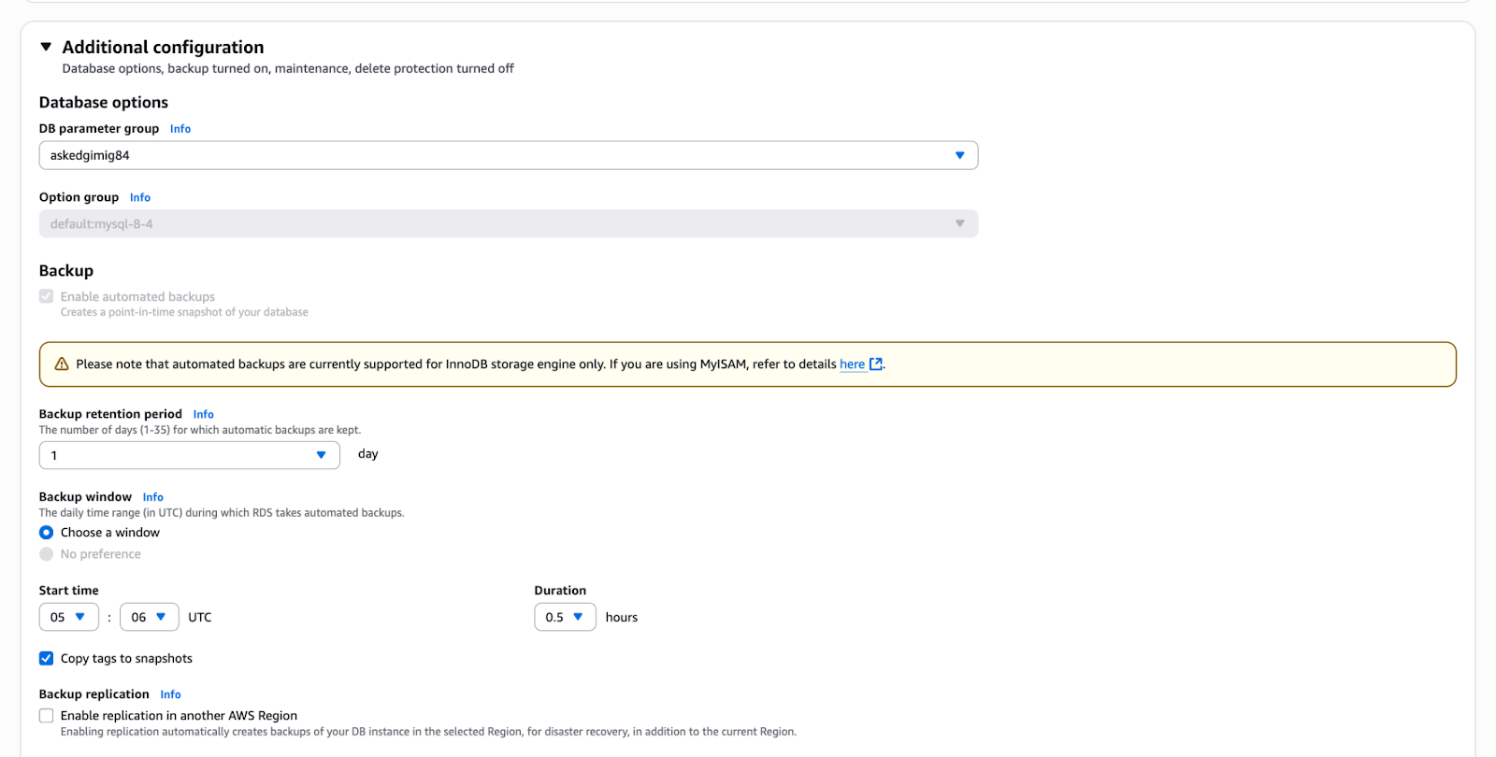This screenshot has height=757, width=1496.
Task: Select the 'Choose a window' radio option
Action: (46, 533)
